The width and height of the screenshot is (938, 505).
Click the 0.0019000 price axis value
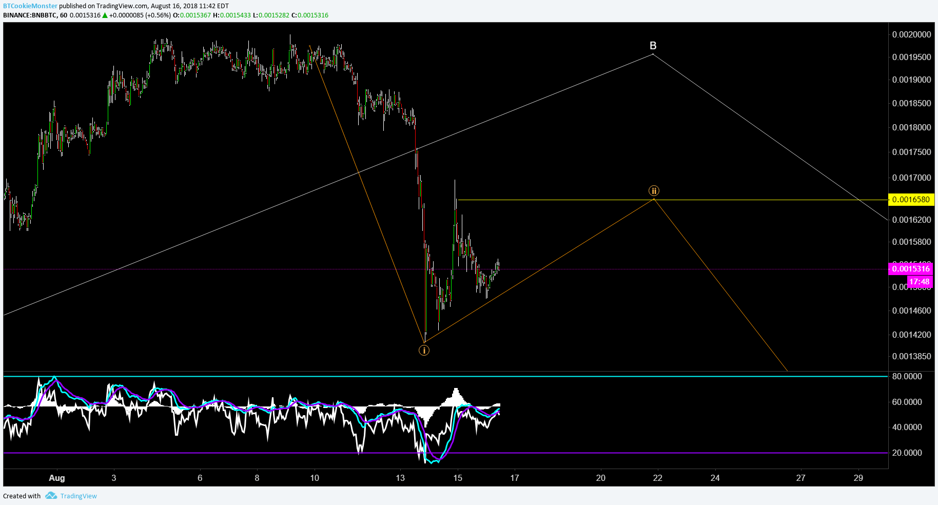(911, 80)
